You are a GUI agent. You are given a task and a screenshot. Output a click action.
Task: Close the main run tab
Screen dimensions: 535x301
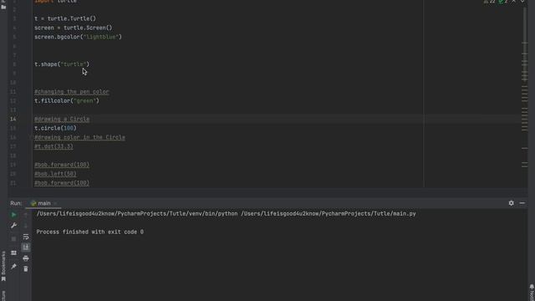(55, 203)
